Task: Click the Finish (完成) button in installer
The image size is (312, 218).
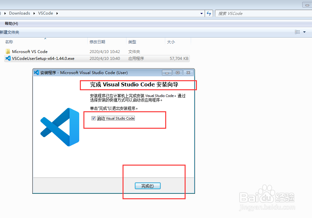Action: tap(148, 186)
